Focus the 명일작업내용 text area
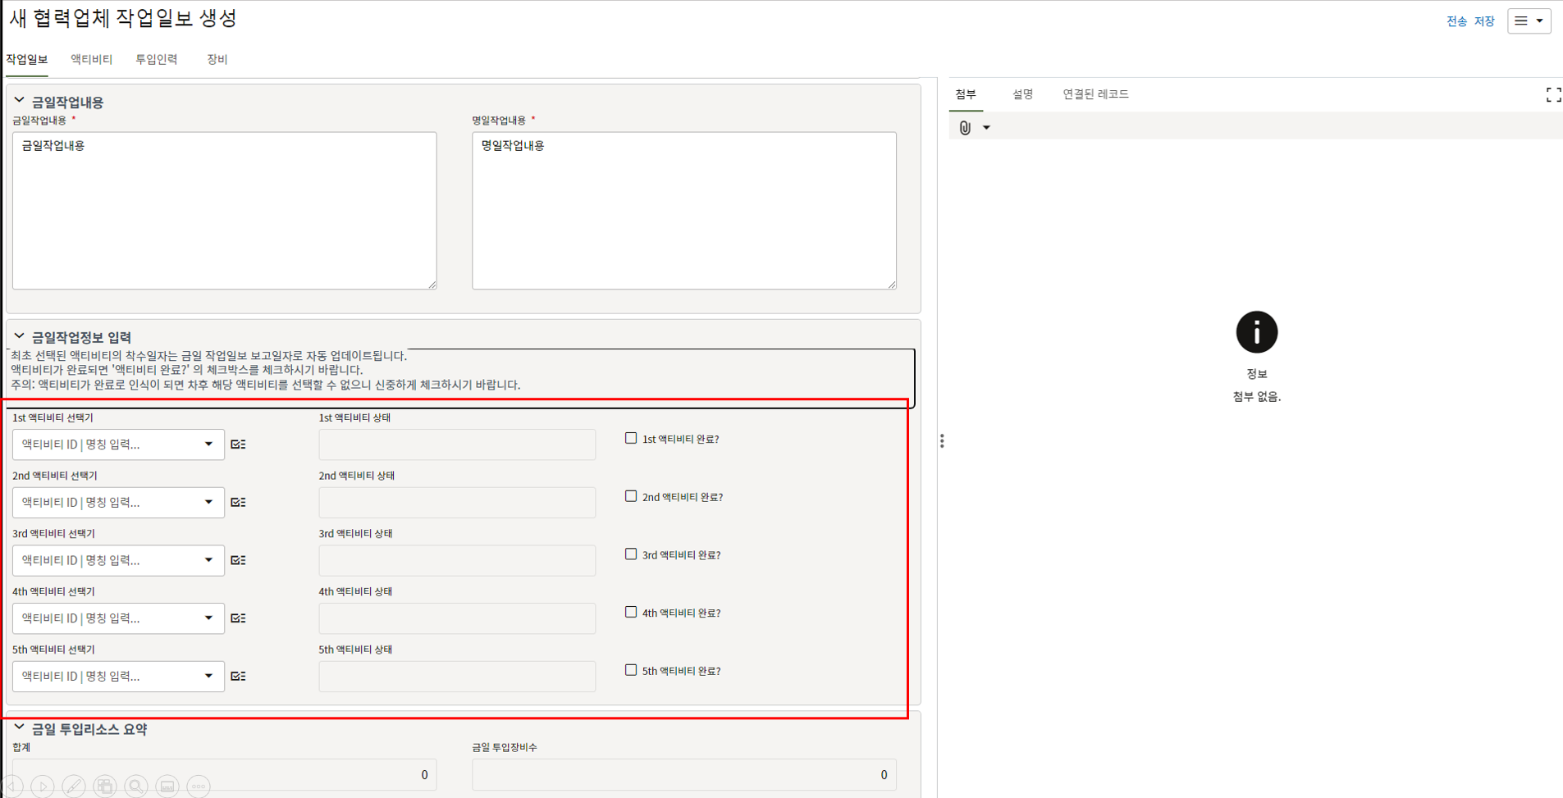 tap(683, 211)
